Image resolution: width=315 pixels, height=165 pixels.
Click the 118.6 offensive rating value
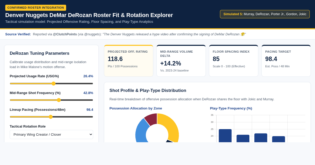pos(115,59)
